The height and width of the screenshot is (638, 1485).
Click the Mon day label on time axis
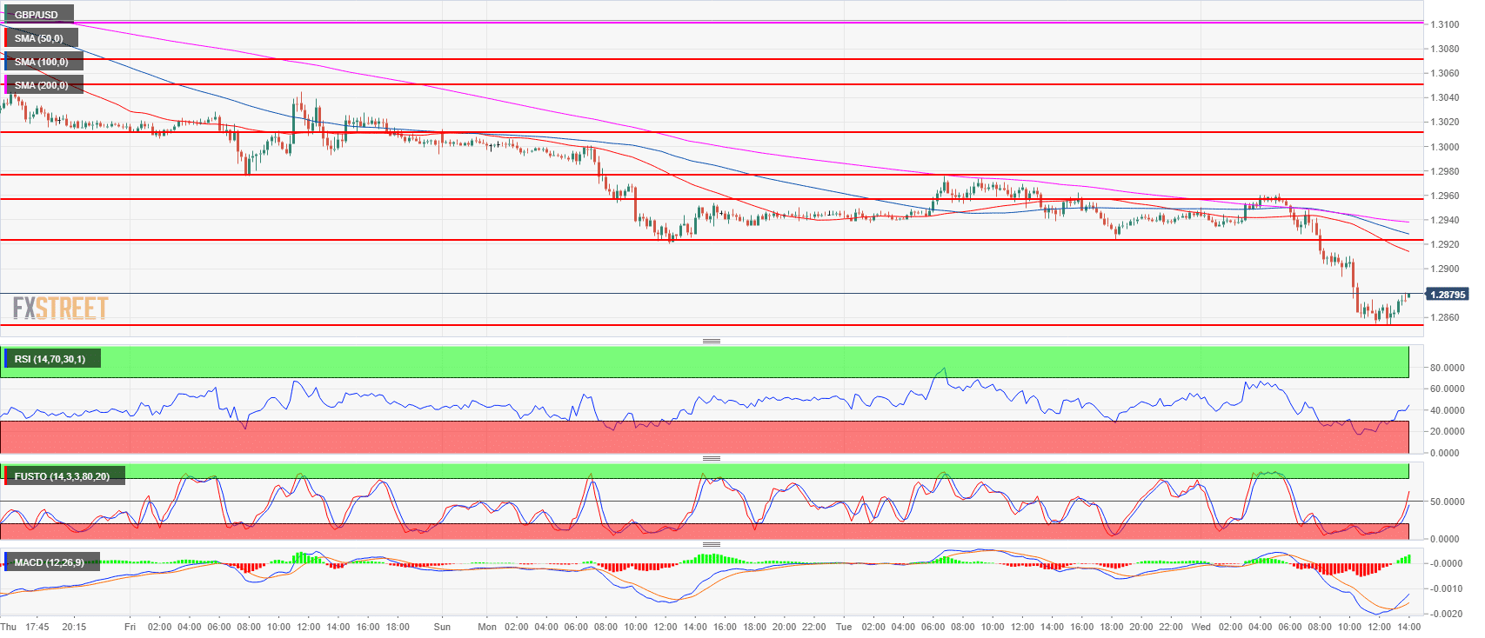pyautogui.click(x=487, y=627)
